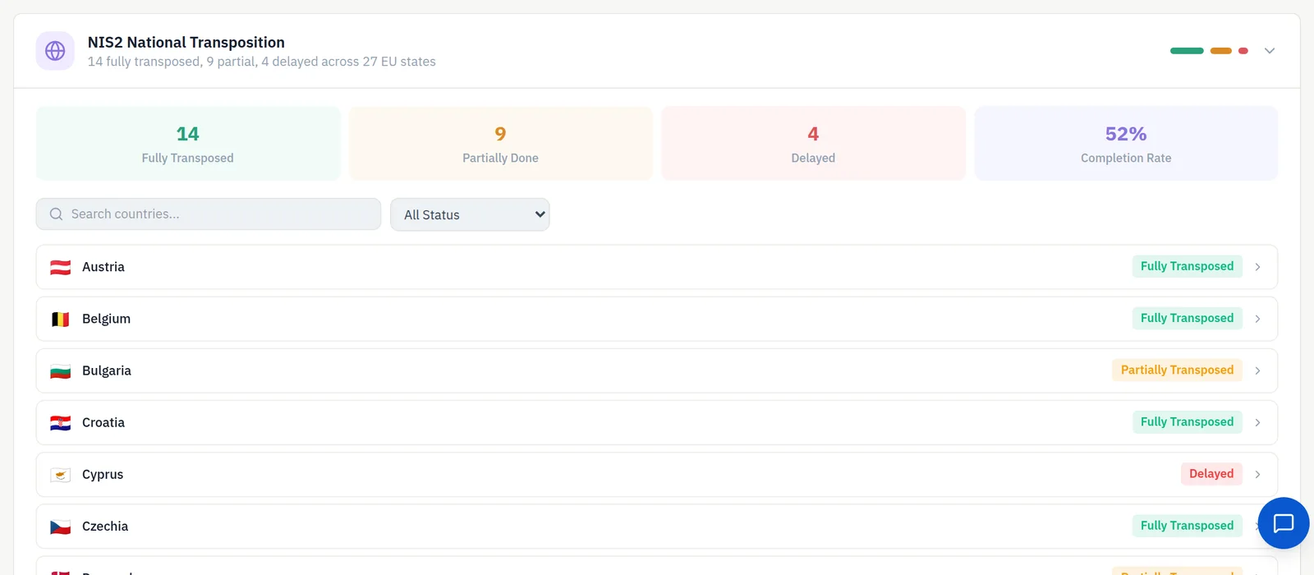Click the red header progress bar segment

point(1243,51)
